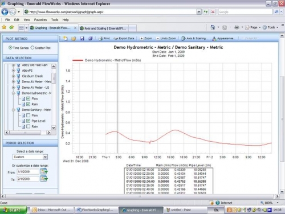Image resolution: width=285 pixels, height=214 pixels.
Task: Check Demo Sanitary Flow checkbox
Action: (28, 115)
